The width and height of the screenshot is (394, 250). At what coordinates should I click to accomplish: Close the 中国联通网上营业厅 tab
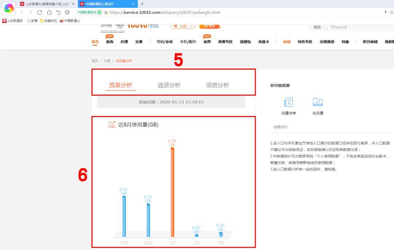tap(134, 4)
